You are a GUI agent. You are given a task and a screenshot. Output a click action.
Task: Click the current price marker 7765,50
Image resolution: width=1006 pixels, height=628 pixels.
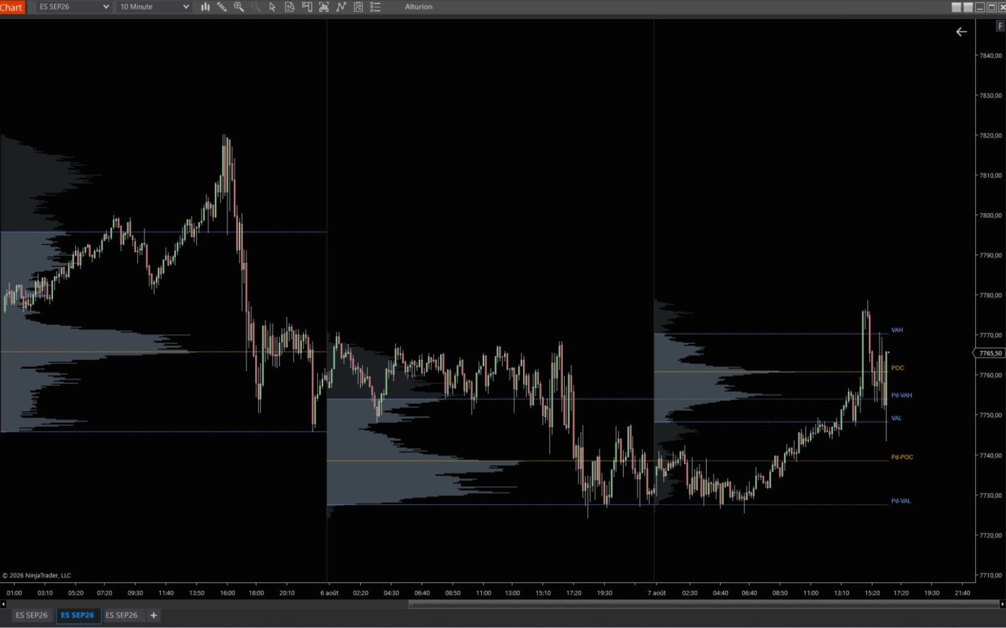(989, 354)
